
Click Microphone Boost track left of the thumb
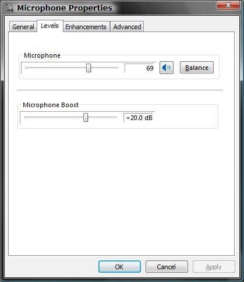tap(54, 117)
